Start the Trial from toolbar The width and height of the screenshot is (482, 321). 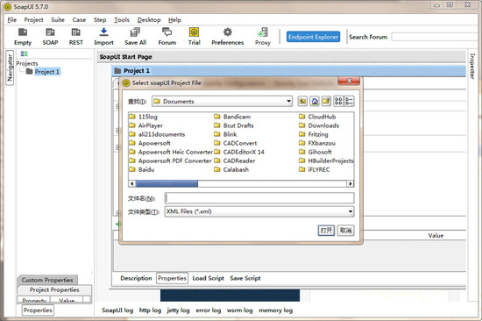(x=194, y=37)
